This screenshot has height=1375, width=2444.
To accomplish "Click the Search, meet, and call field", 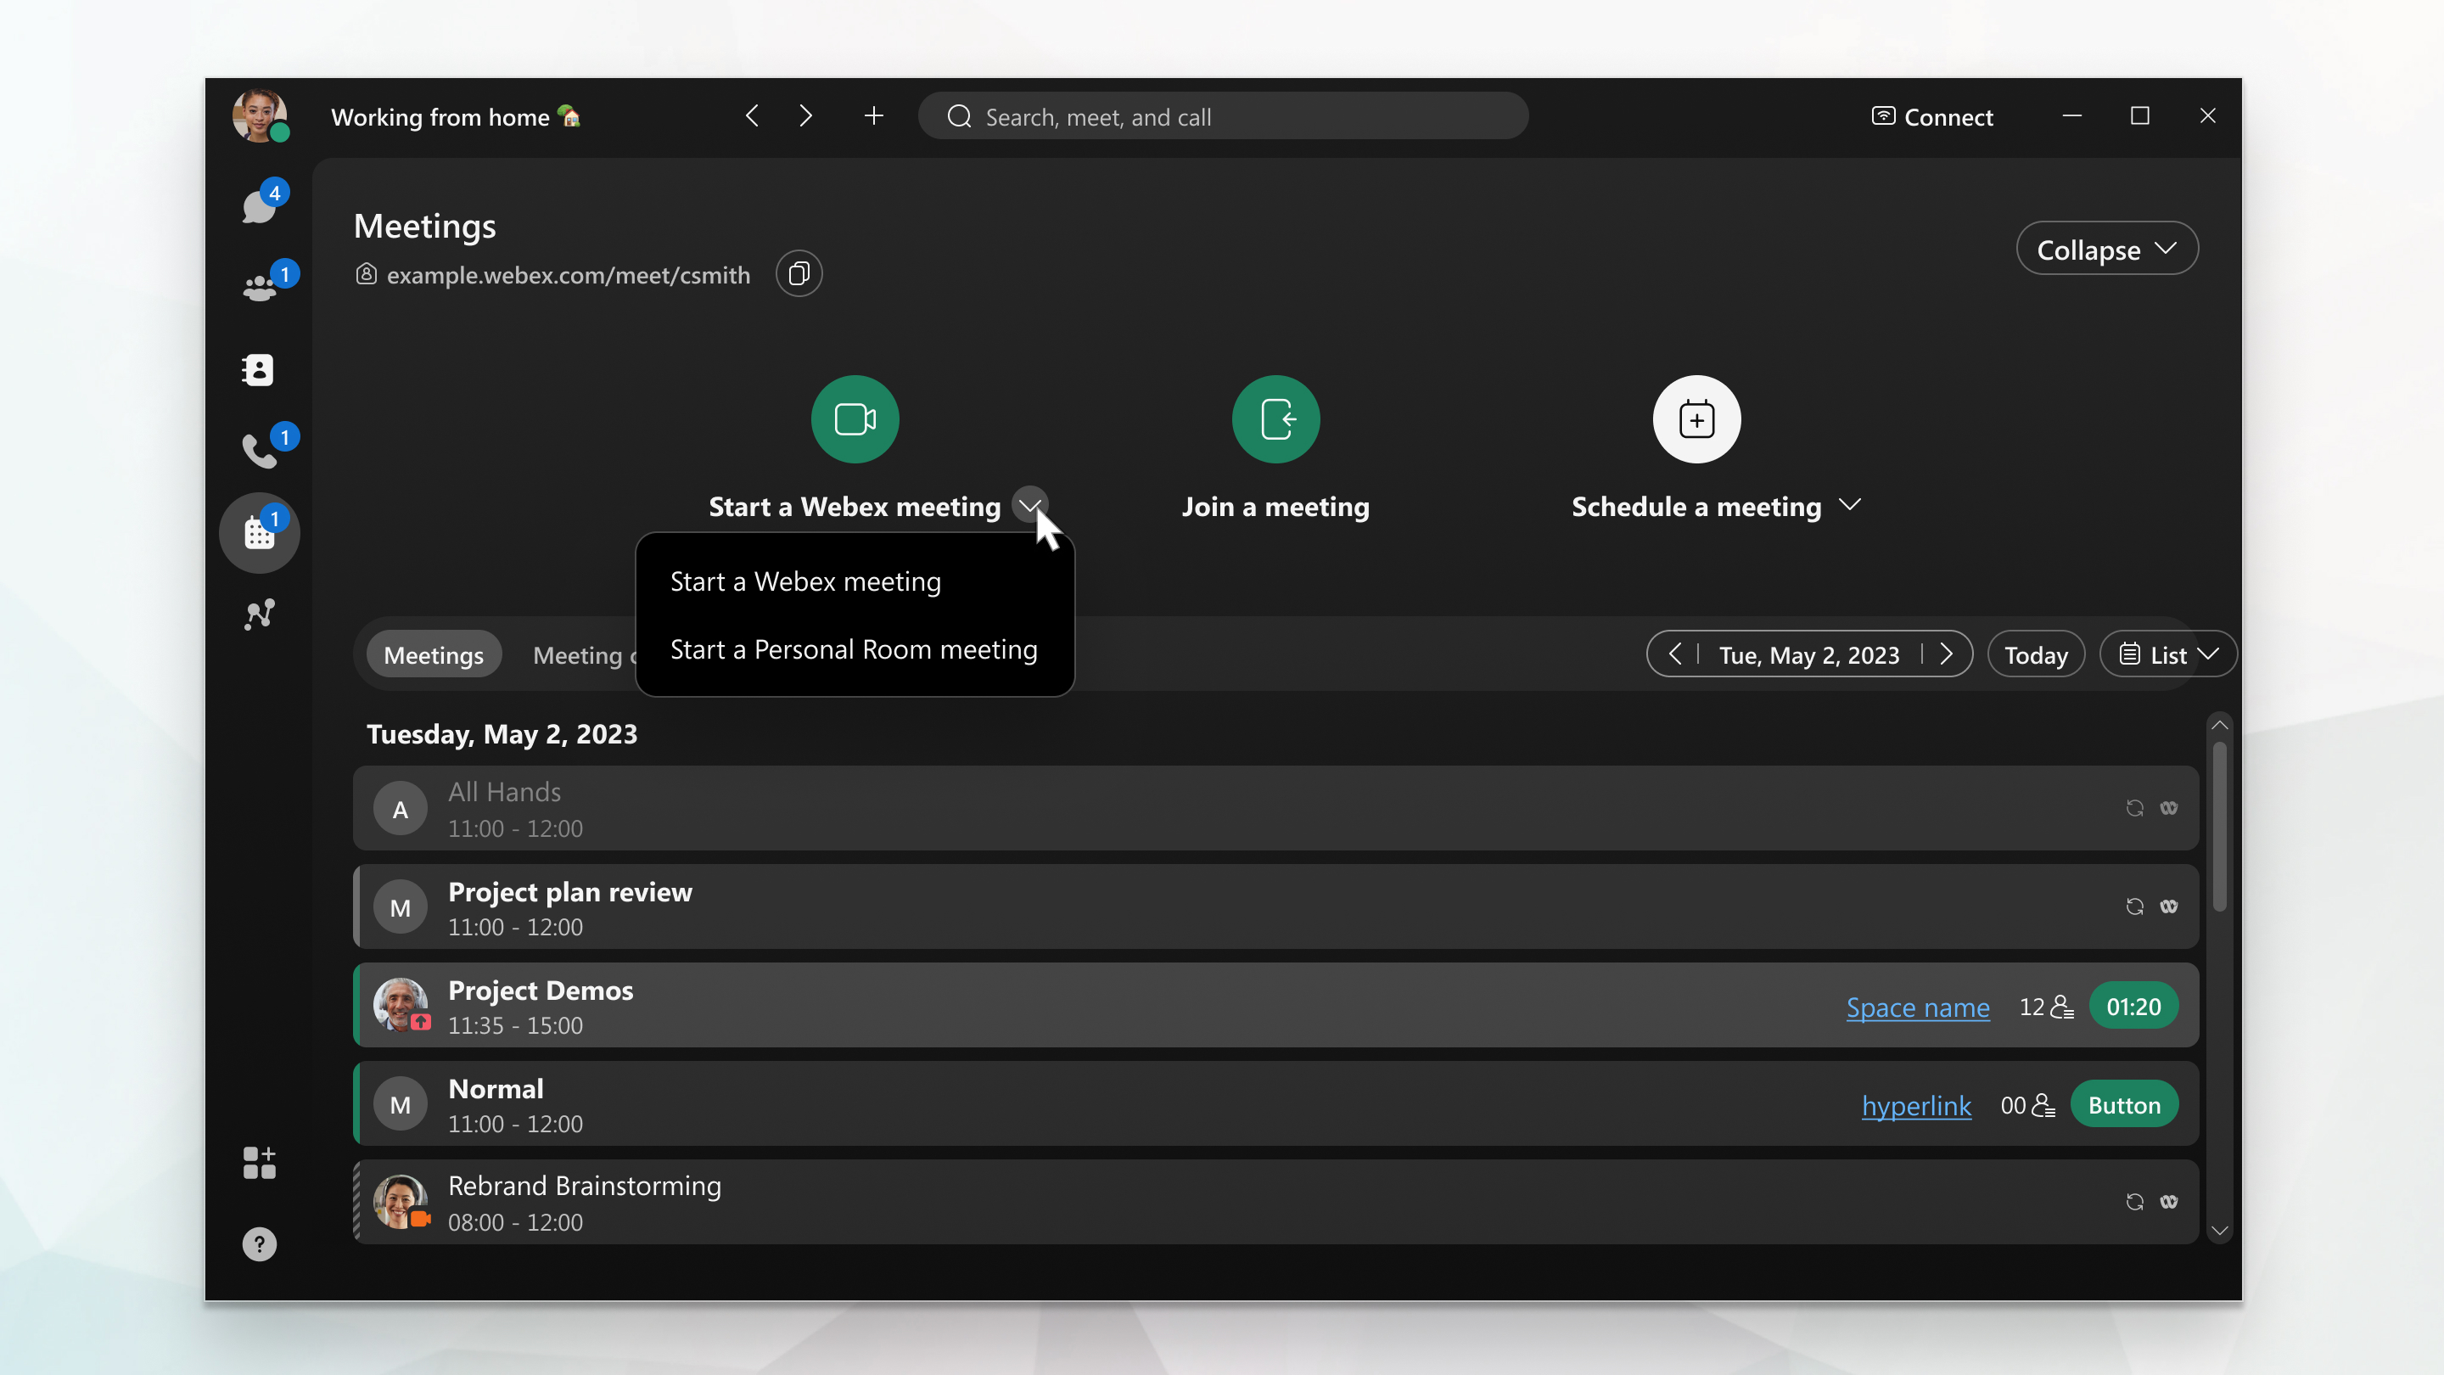I will [x=1223, y=115].
